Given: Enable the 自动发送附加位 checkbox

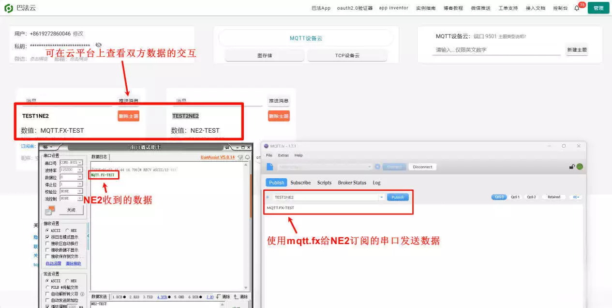Looking at the screenshot, I should [x=47, y=300].
